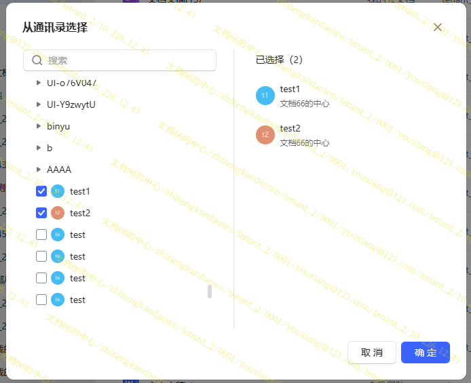Tick the checkbox of the first unchecked test contact
This screenshot has height=383, width=471.
pyautogui.click(x=41, y=235)
